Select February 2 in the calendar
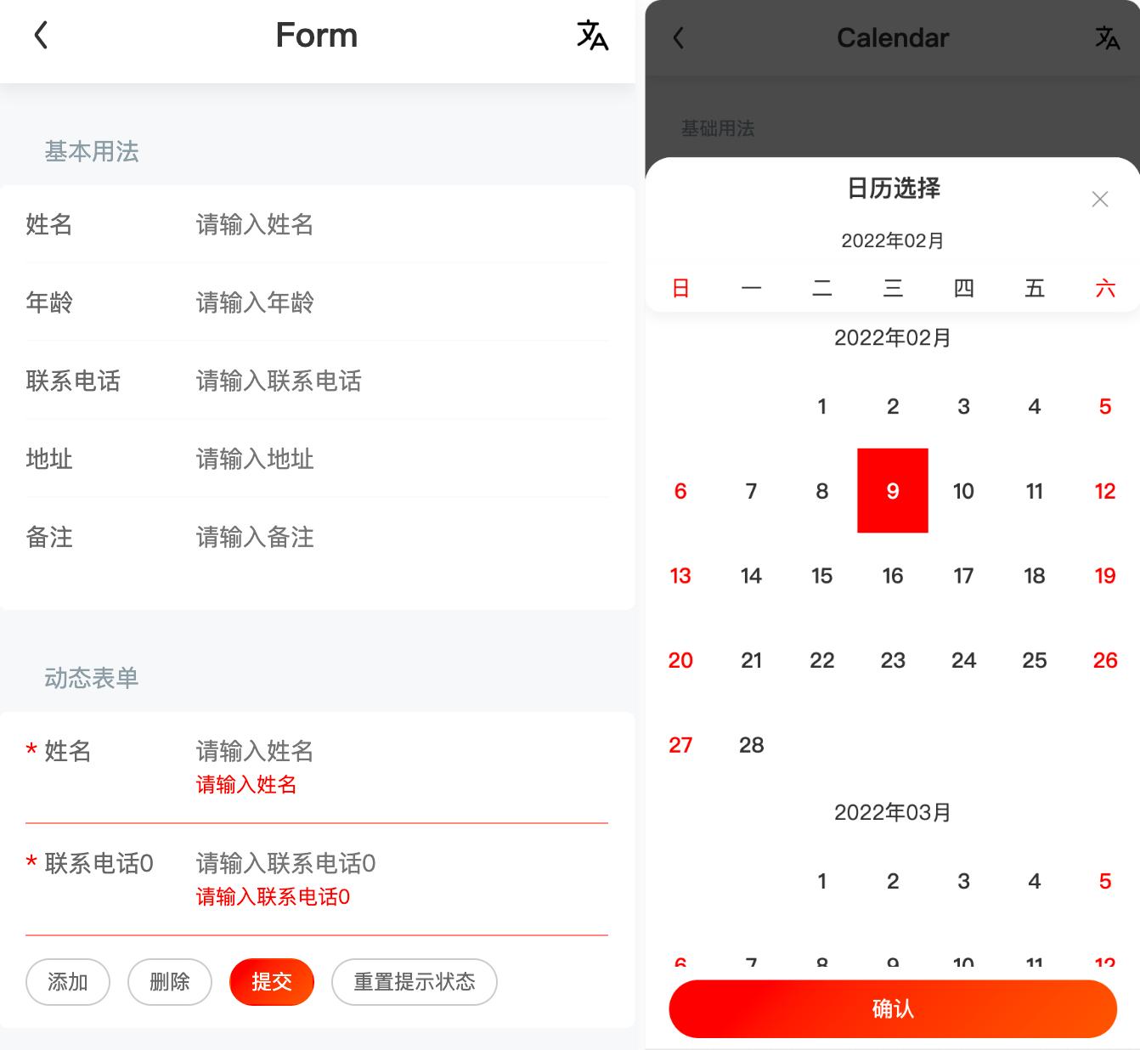This screenshot has height=1050, width=1140. point(893,406)
